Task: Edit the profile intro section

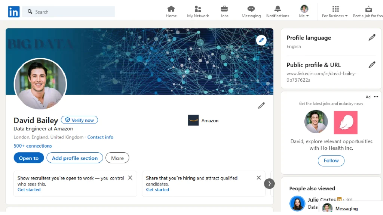Action: point(261,106)
